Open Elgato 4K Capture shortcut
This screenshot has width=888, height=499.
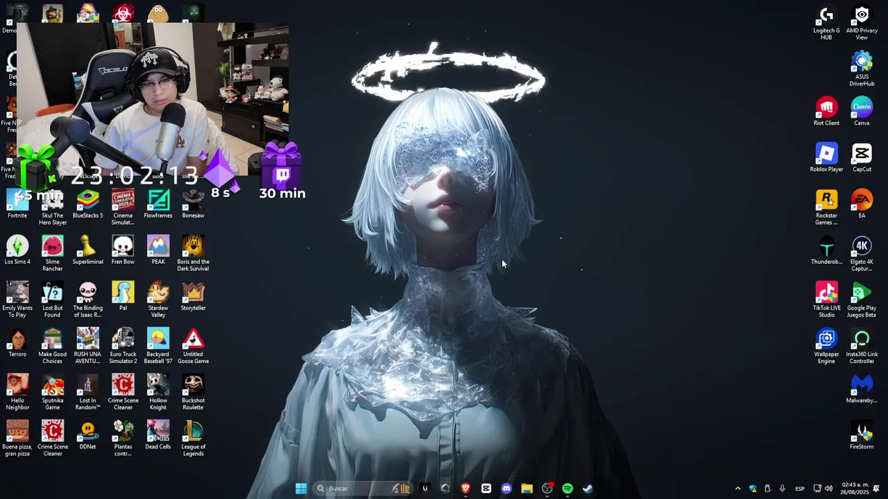pos(862,253)
